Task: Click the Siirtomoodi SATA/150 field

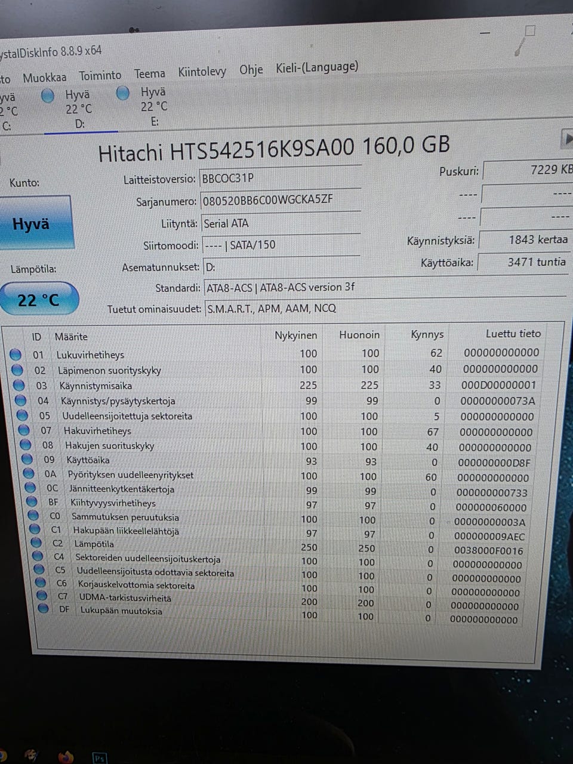Action: [x=281, y=245]
